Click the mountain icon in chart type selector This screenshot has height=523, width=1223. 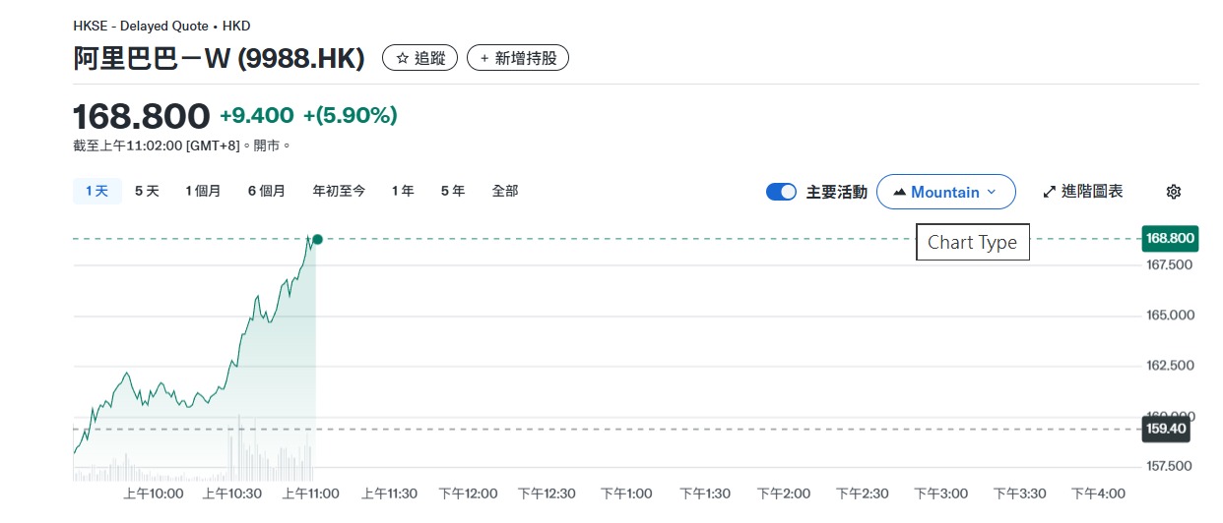(899, 193)
